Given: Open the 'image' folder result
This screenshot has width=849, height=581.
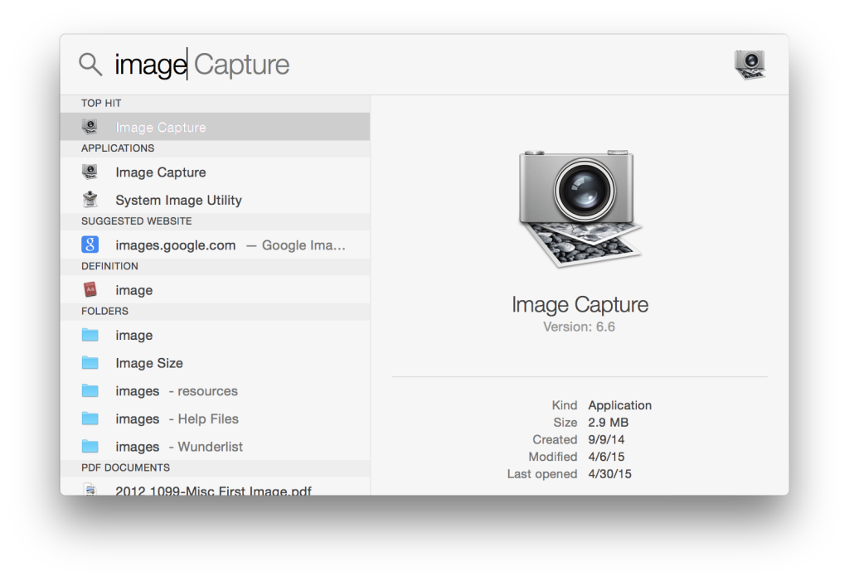Looking at the screenshot, I should [215, 335].
